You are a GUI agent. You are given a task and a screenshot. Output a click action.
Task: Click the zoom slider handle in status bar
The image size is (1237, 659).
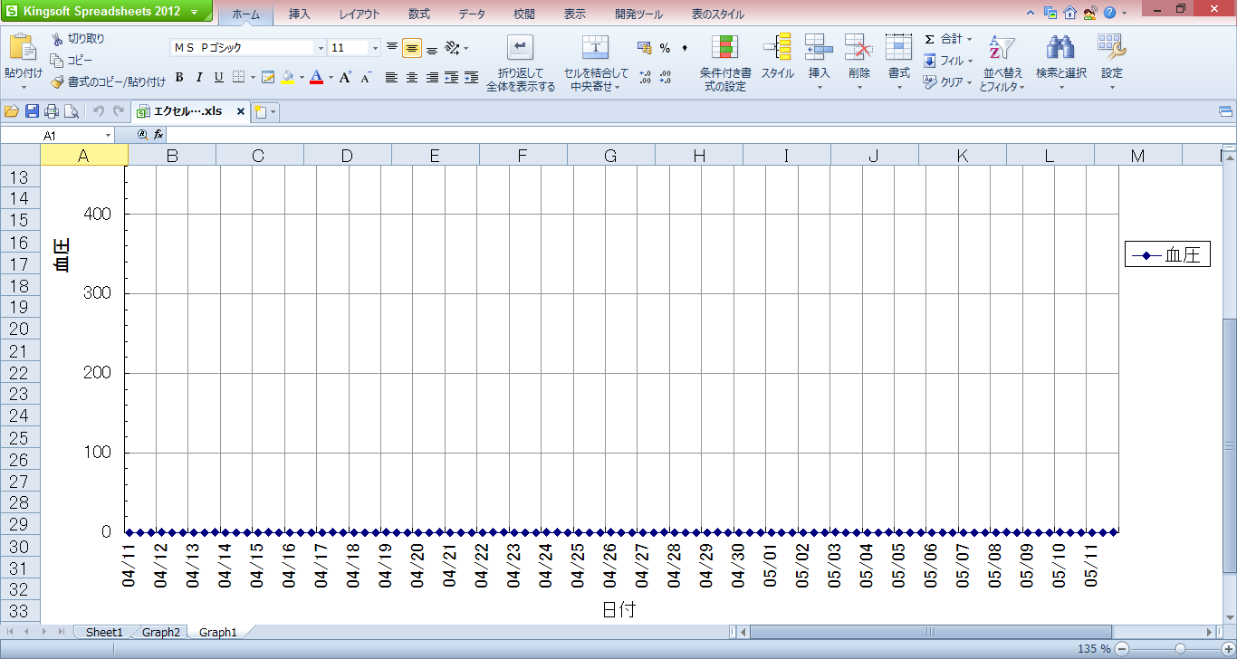point(1180,649)
